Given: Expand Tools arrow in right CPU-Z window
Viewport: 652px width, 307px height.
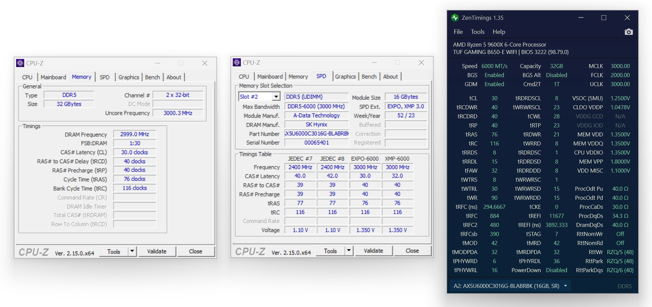Looking at the screenshot, I should 349,251.
